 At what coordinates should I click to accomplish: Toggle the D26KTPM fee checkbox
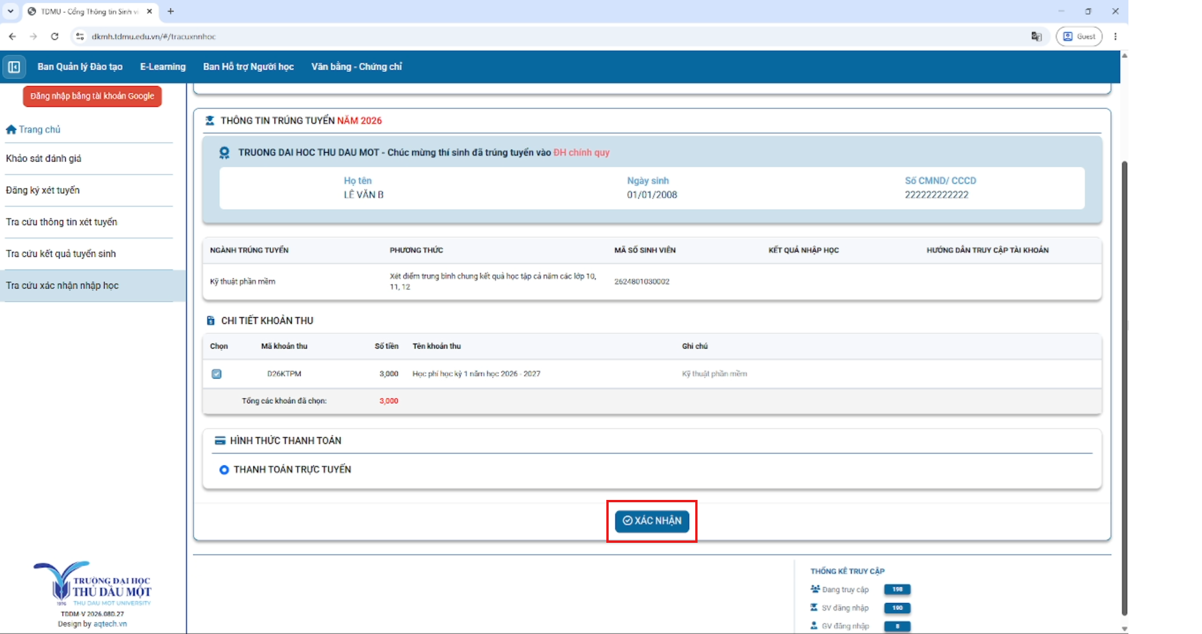[217, 374]
